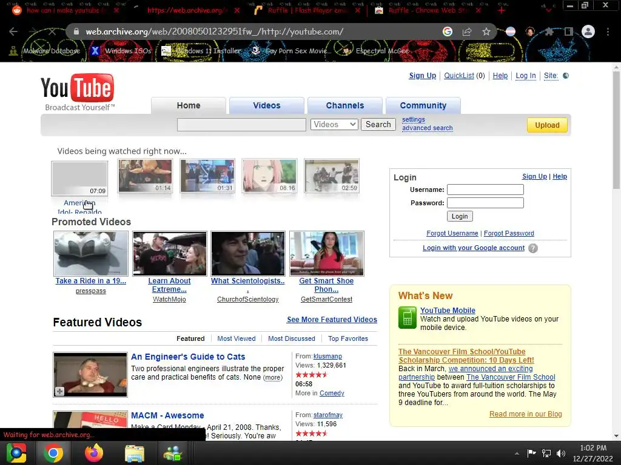Viewport: 621px width, 465px height.
Task: Click the browser back arrow button
Action: tap(13, 31)
